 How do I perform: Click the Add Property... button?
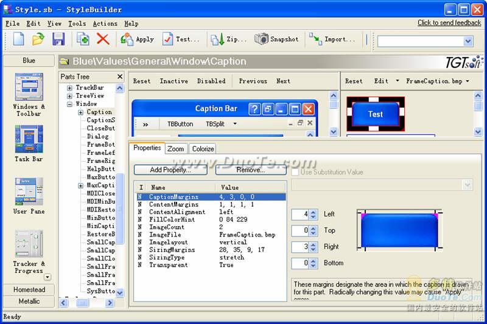click(170, 170)
